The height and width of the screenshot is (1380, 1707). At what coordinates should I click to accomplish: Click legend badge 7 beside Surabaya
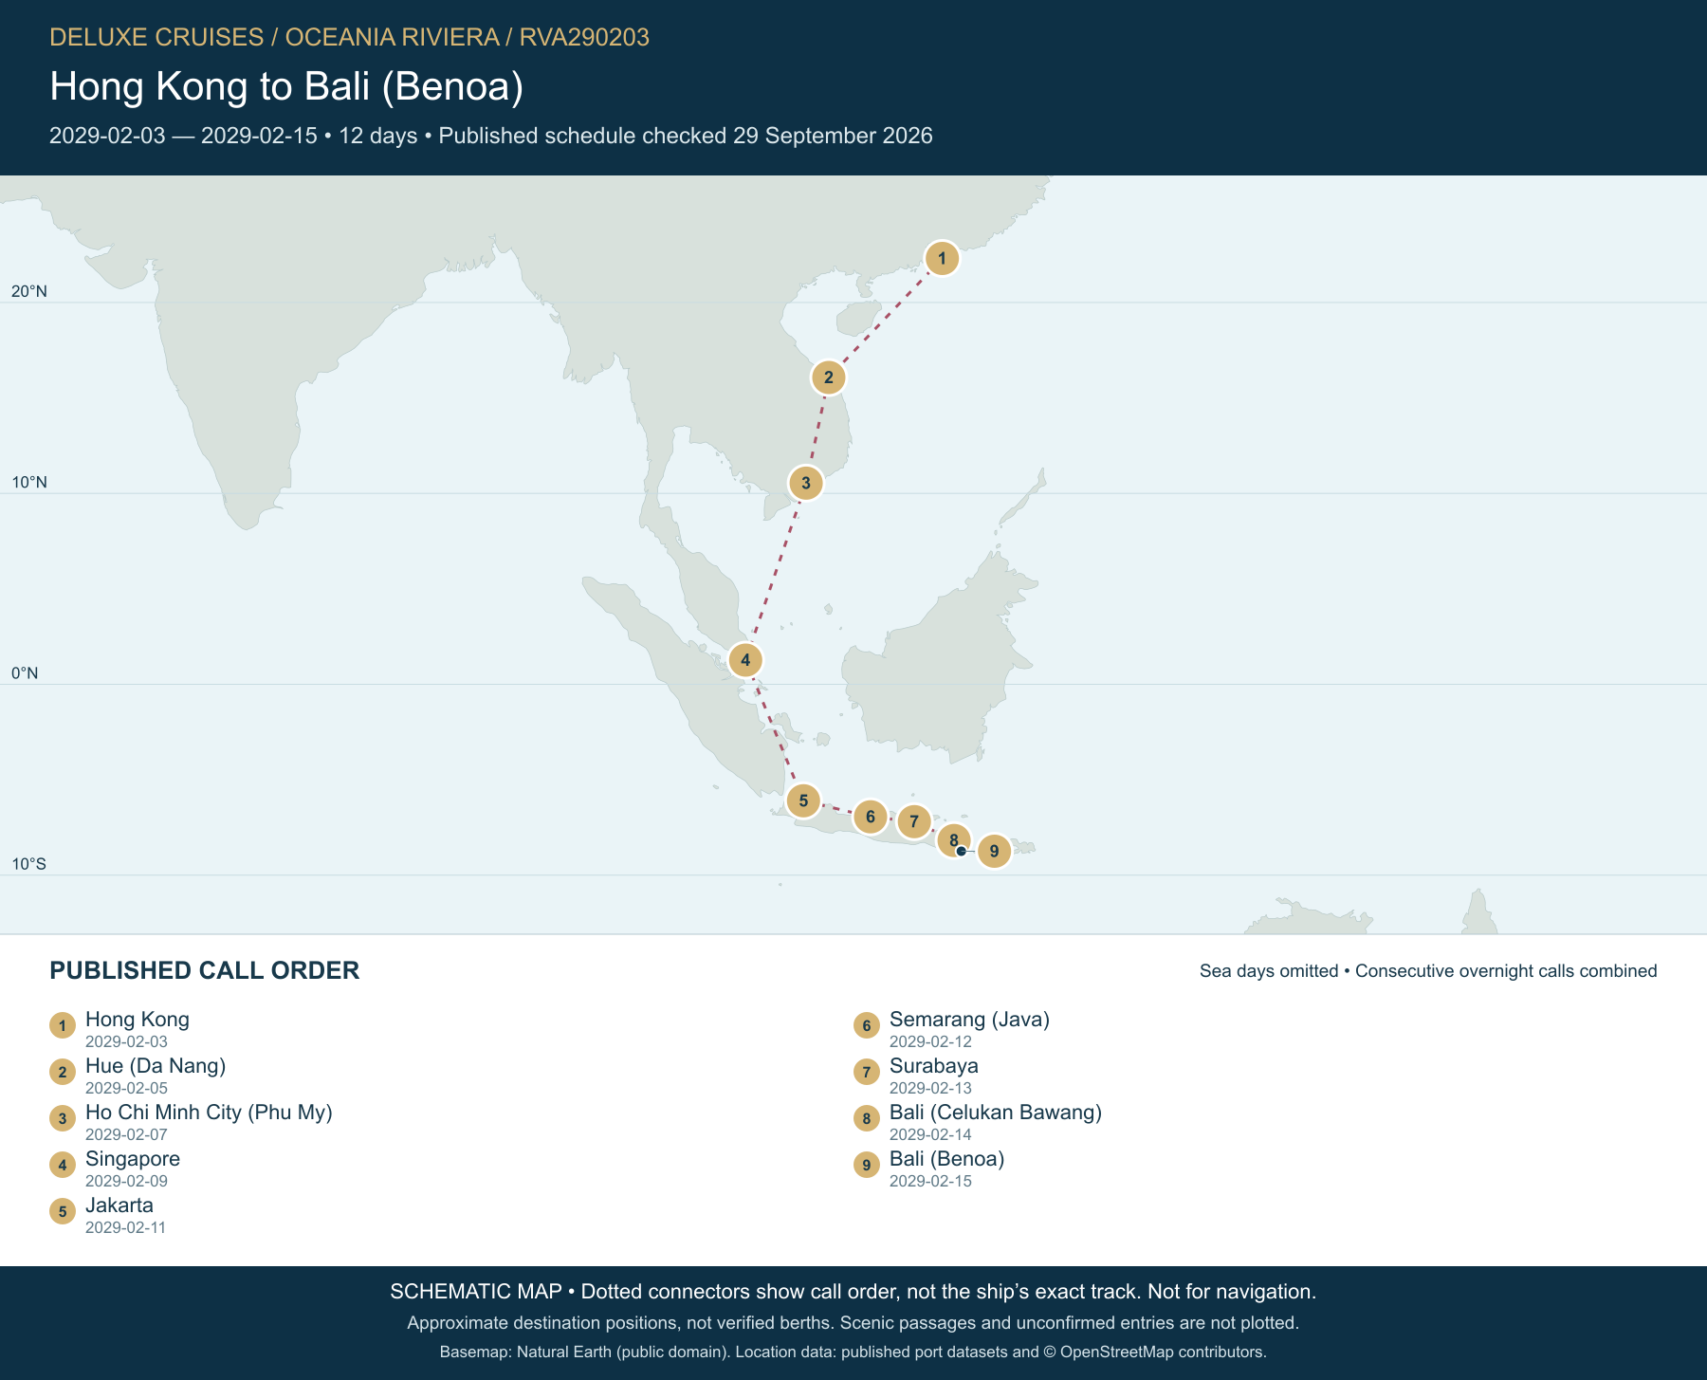pyautogui.click(x=867, y=1072)
